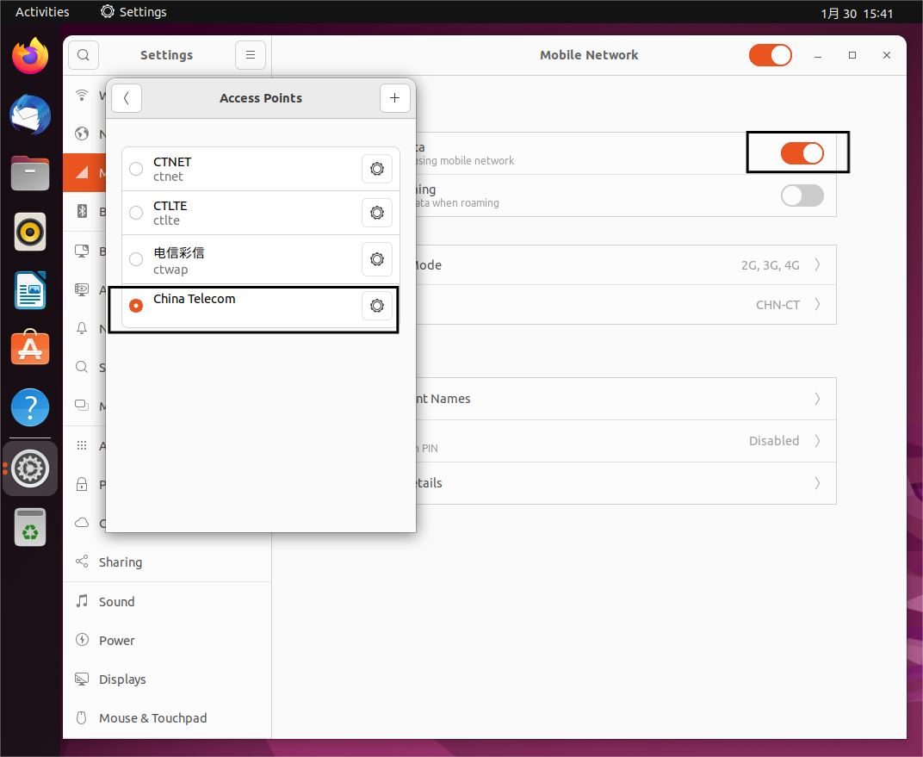Image resolution: width=923 pixels, height=757 pixels.
Task: Open Power in Settings sidebar
Action: 167,641
